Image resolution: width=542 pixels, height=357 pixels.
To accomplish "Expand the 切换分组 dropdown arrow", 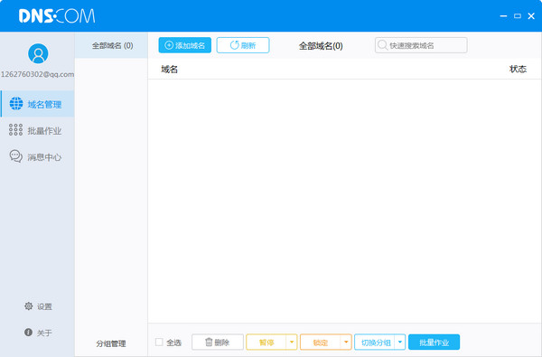I will coord(400,343).
